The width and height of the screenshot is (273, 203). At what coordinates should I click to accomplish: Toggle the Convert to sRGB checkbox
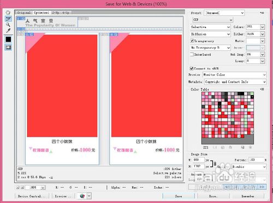coord(192,68)
